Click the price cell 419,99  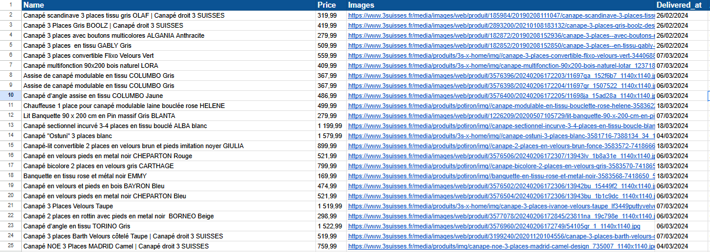click(331, 25)
